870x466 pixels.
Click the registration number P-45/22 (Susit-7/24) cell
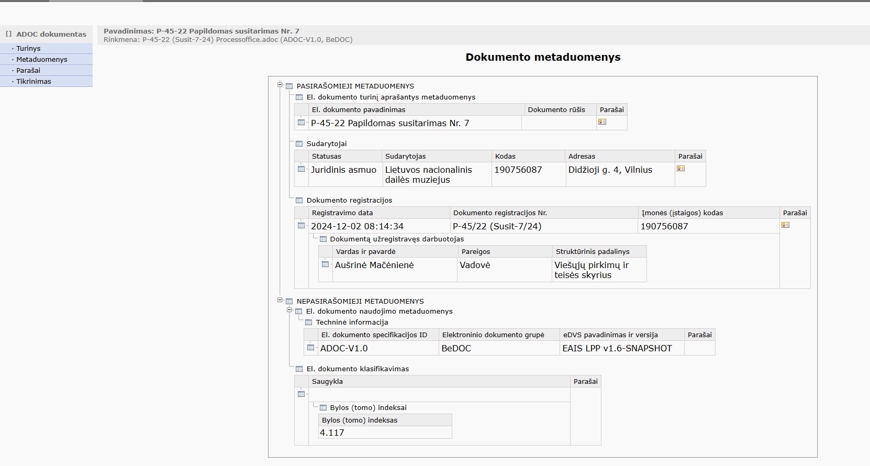(497, 226)
